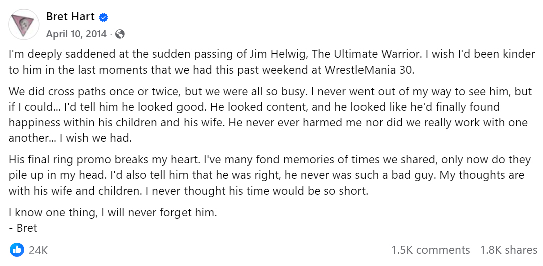Open the 1.5K comments link
Image resolution: width=543 pixels, height=266 pixels.
coord(430,250)
